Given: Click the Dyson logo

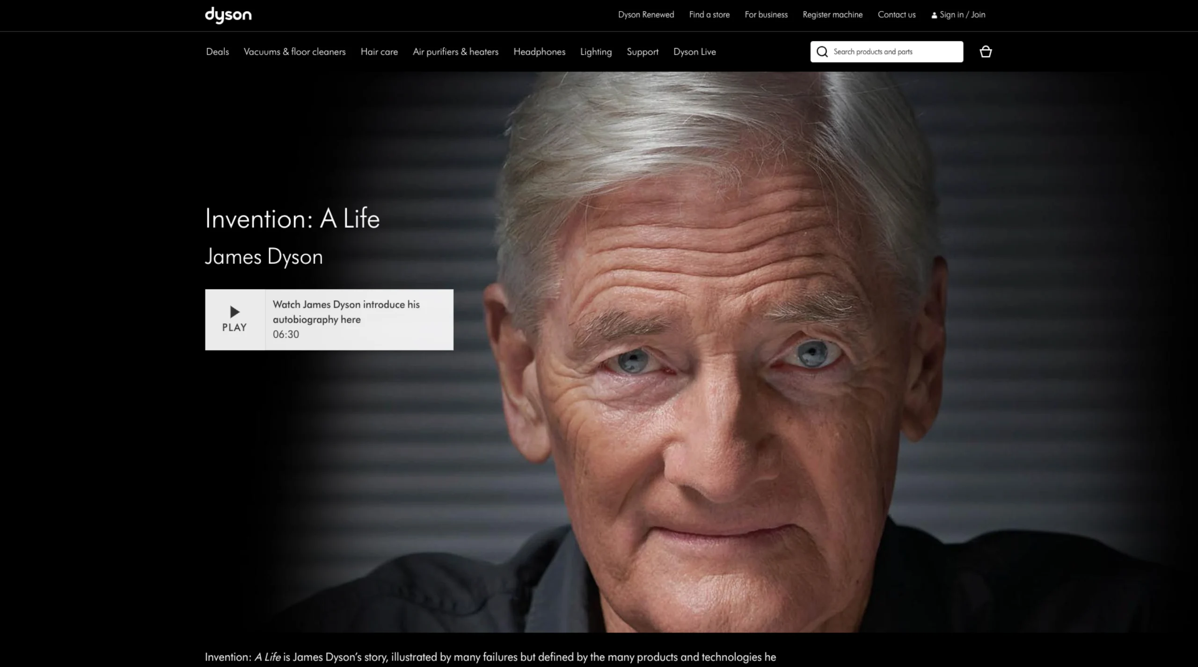Looking at the screenshot, I should coord(228,15).
